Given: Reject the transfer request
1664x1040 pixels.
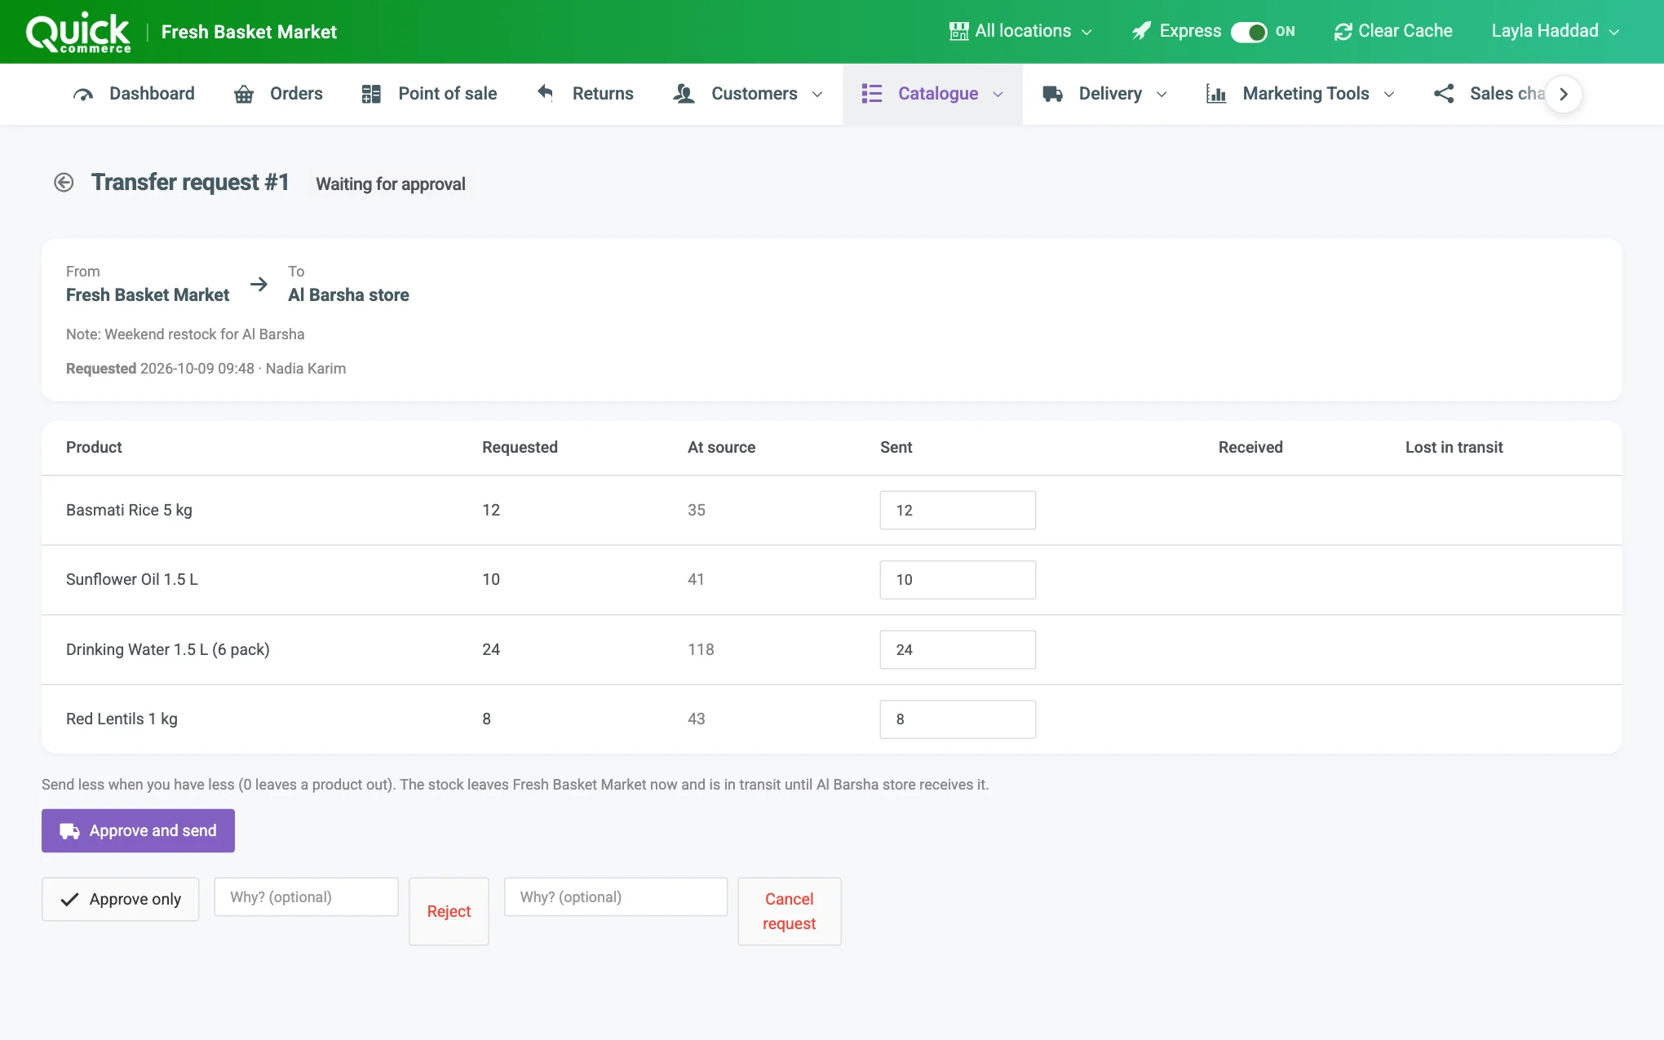Looking at the screenshot, I should tap(449, 912).
